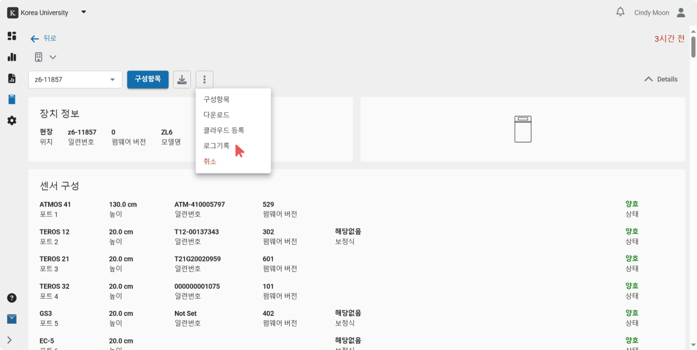This screenshot has height=350, width=697.
Task: Click the red 3시간 전 timestamp
Action: tap(669, 39)
